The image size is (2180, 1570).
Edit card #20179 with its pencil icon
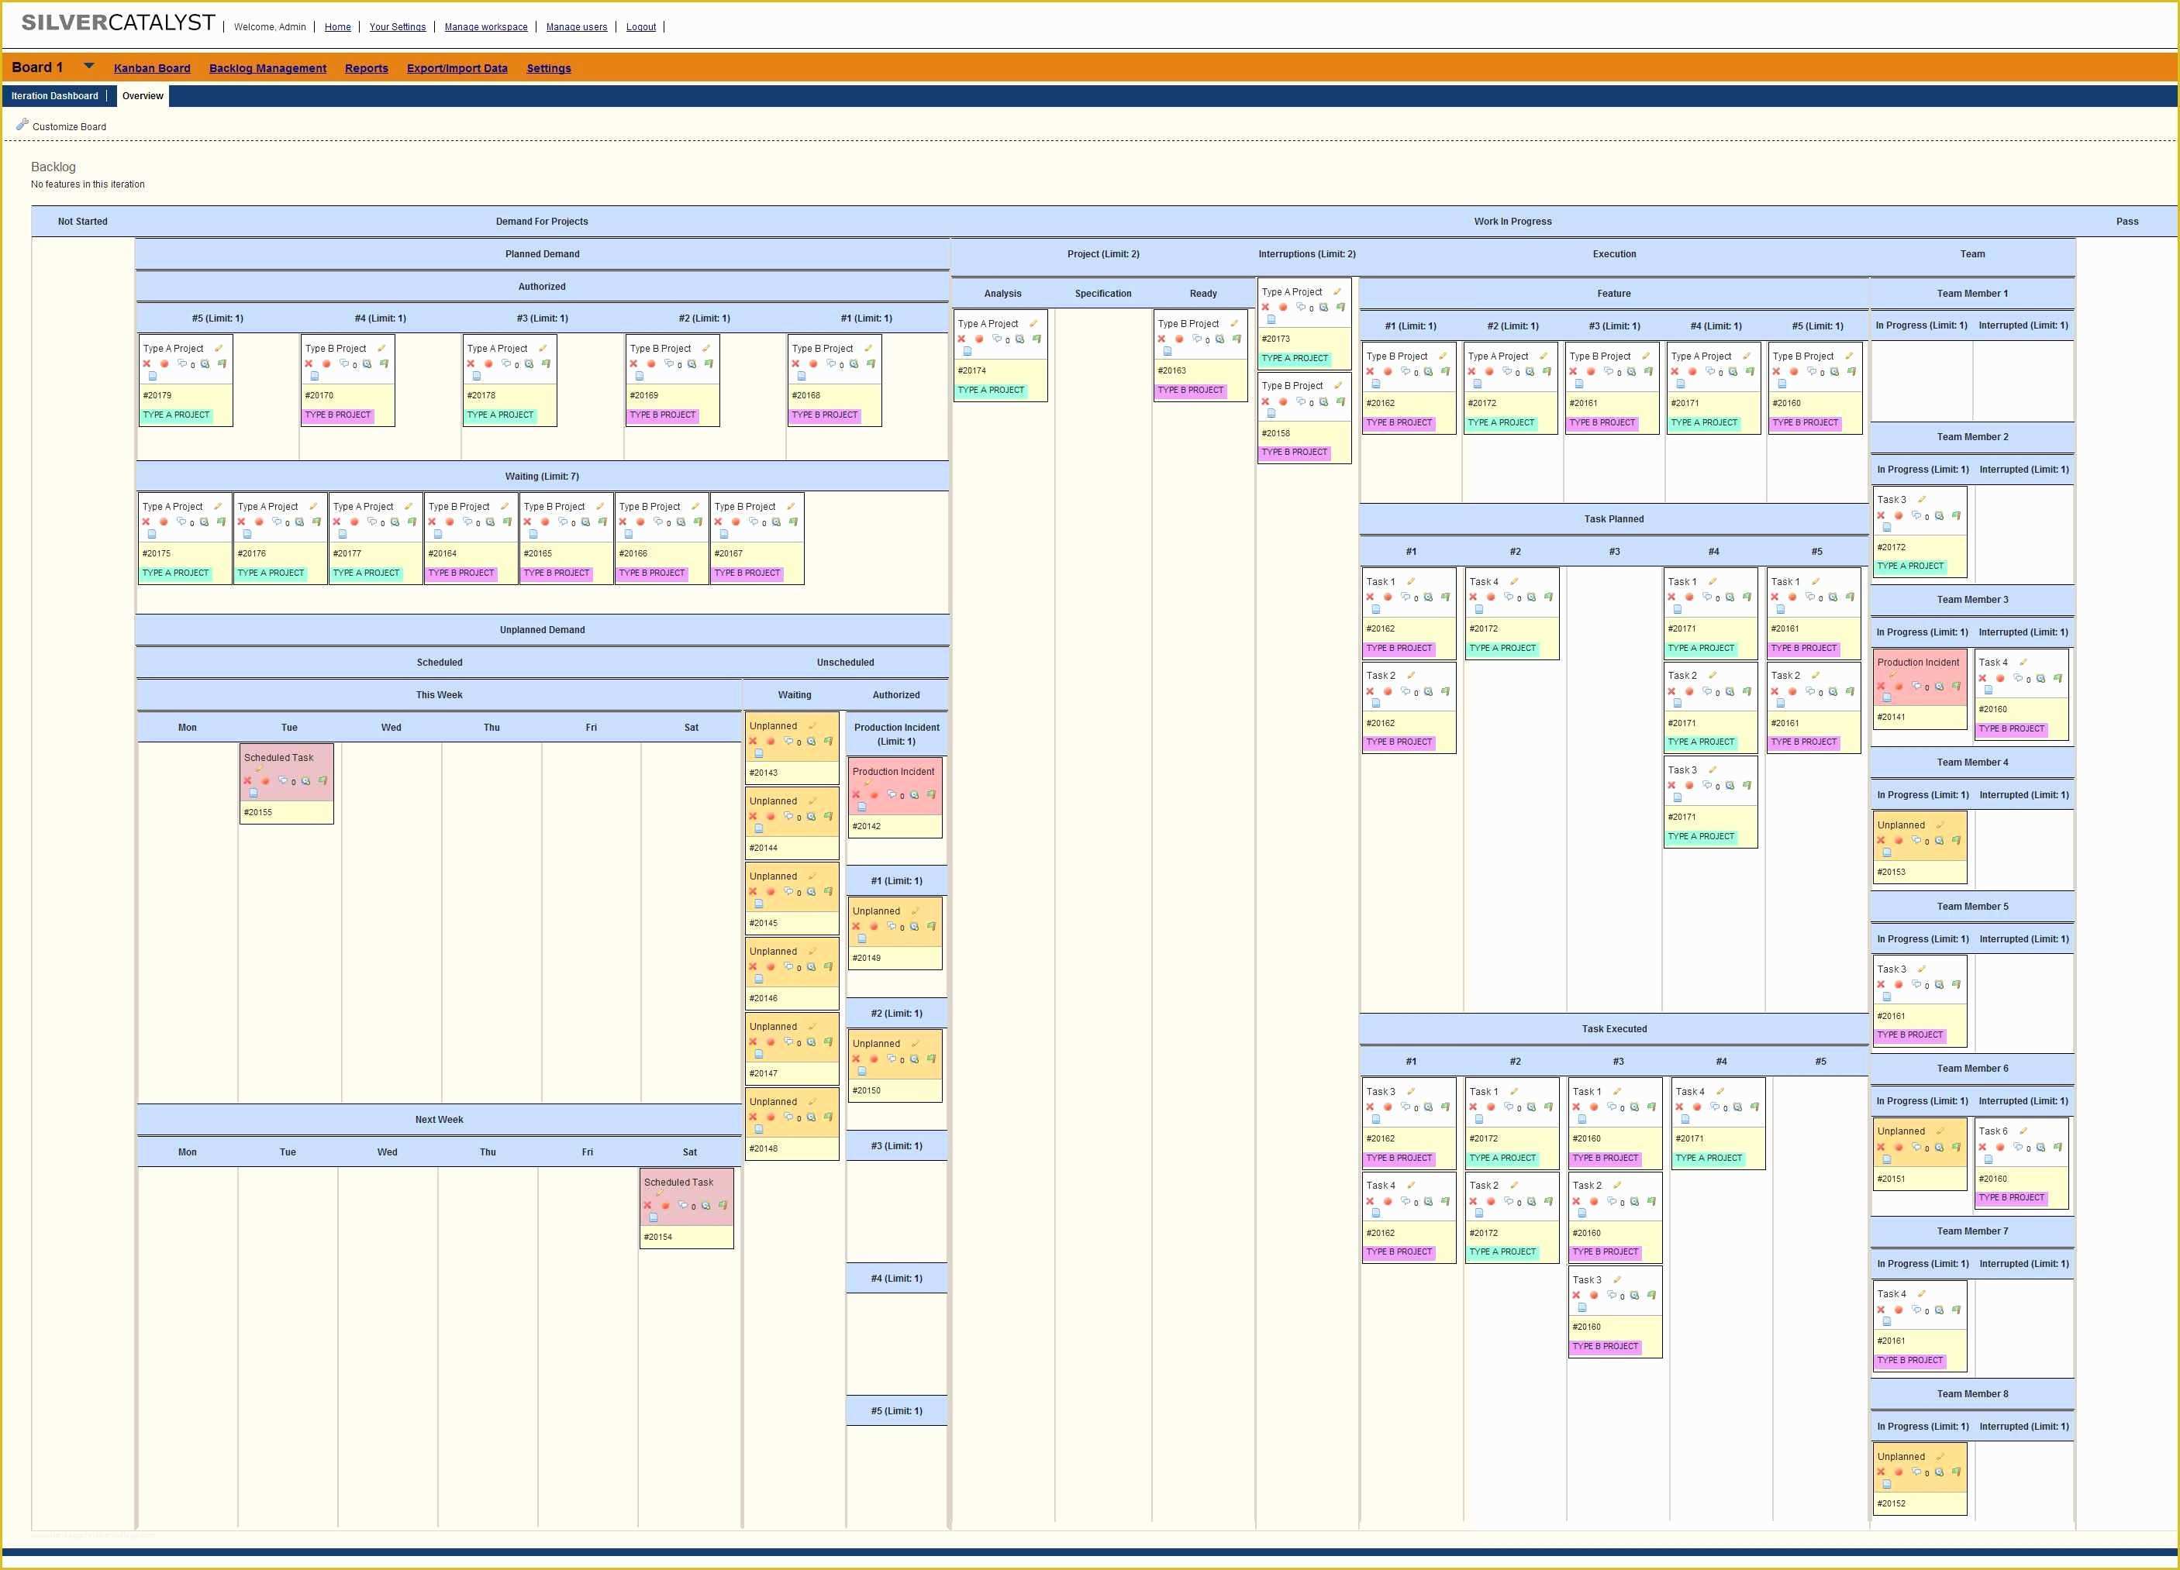[219, 348]
